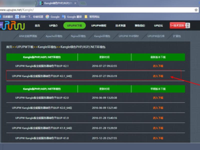Open the yellow bookmarks folder
Viewport: 200px width, 150px height.
pos(92,17)
